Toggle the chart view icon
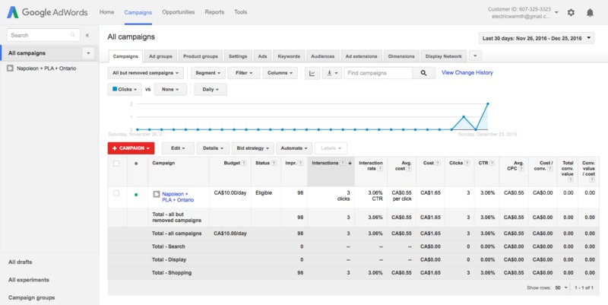 (312, 73)
